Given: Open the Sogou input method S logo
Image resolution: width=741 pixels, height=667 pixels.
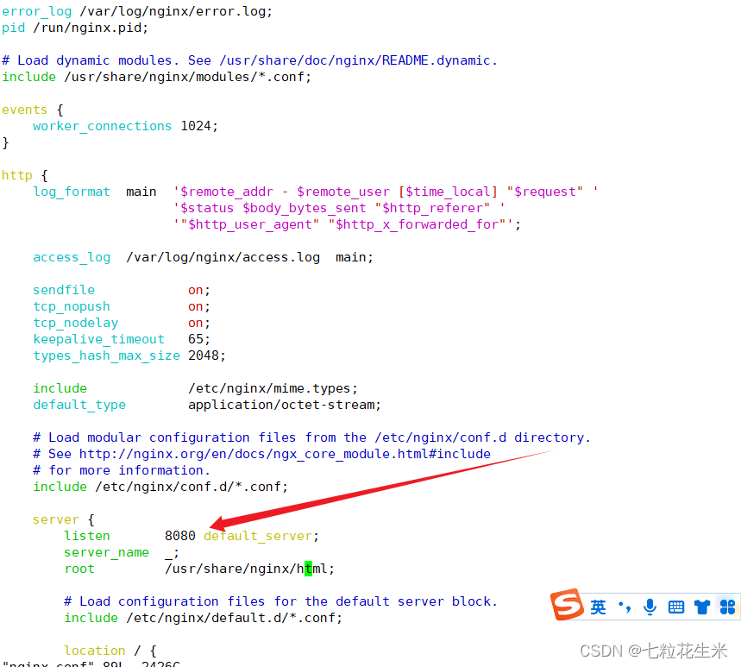Looking at the screenshot, I should coord(568,605).
